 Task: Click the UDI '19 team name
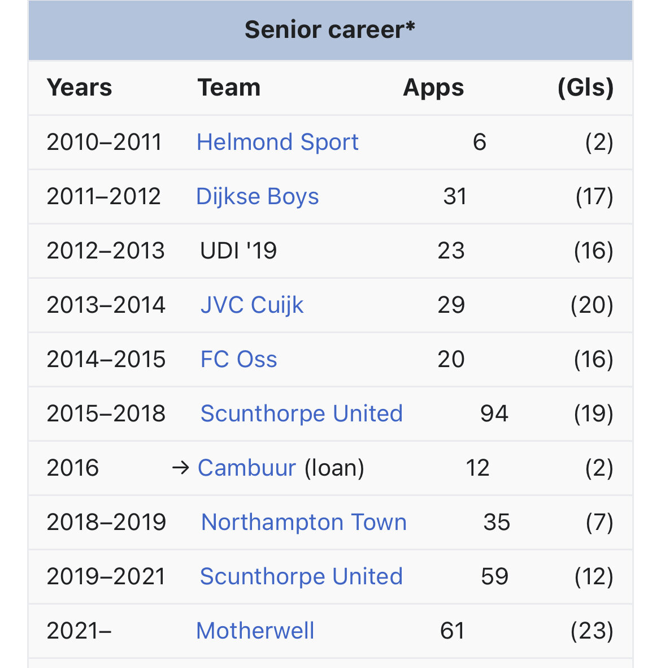pyautogui.click(x=239, y=251)
